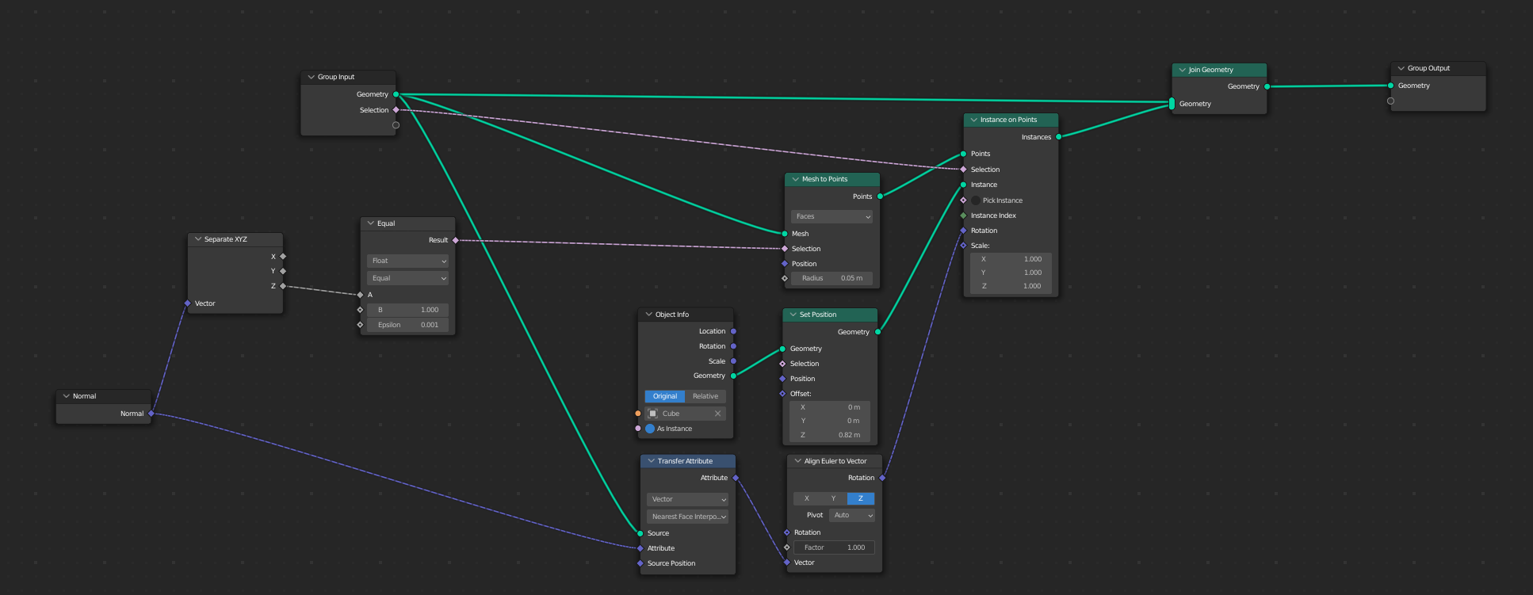Clear the Cube object field
This screenshot has width=1533, height=595.
click(718, 414)
